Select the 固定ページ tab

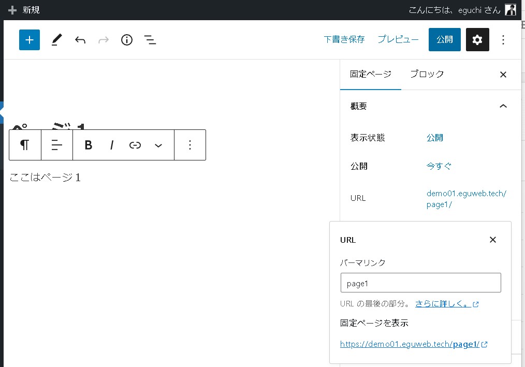click(370, 74)
